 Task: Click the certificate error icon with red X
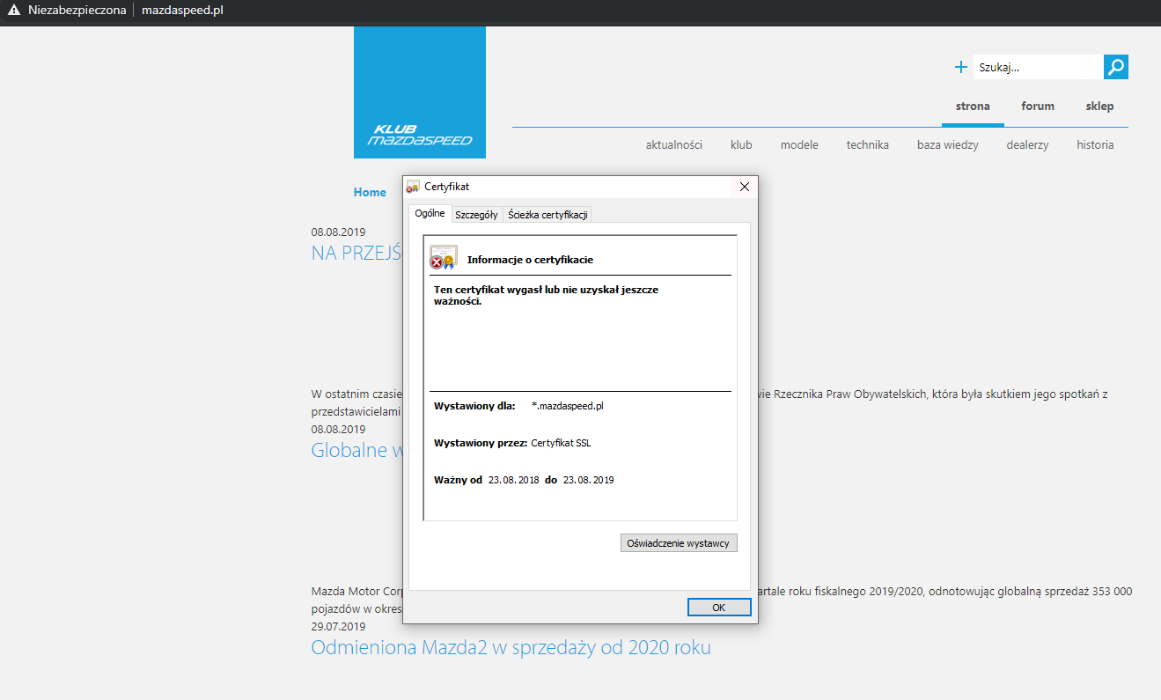(x=443, y=257)
